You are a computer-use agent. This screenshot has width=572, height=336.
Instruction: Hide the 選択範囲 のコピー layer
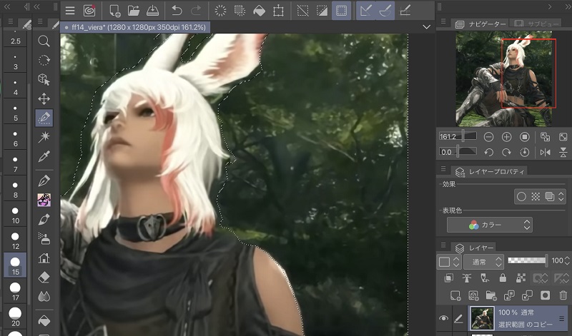tap(443, 318)
